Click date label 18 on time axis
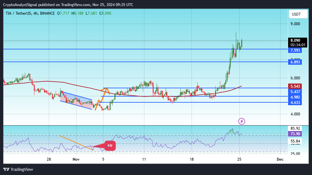 click(x=192, y=159)
